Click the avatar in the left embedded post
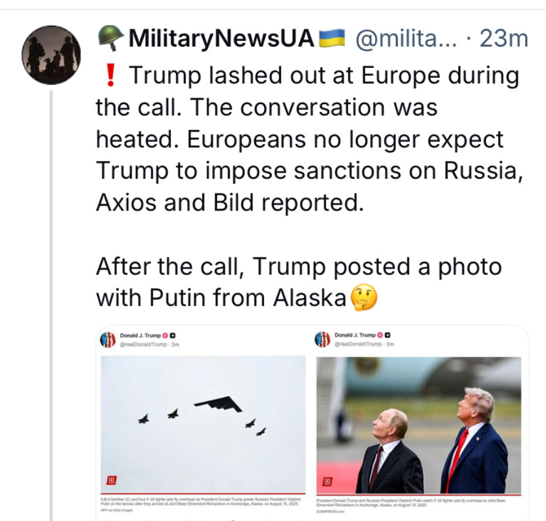The width and height of the screenshot is (546, 521). [108, 339]
